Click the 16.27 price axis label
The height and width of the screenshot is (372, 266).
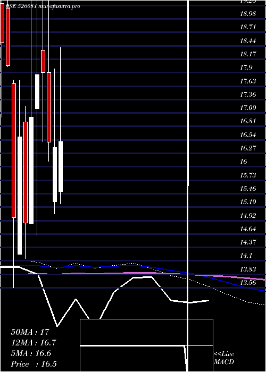pyautogui.click(x=248, y=148)
